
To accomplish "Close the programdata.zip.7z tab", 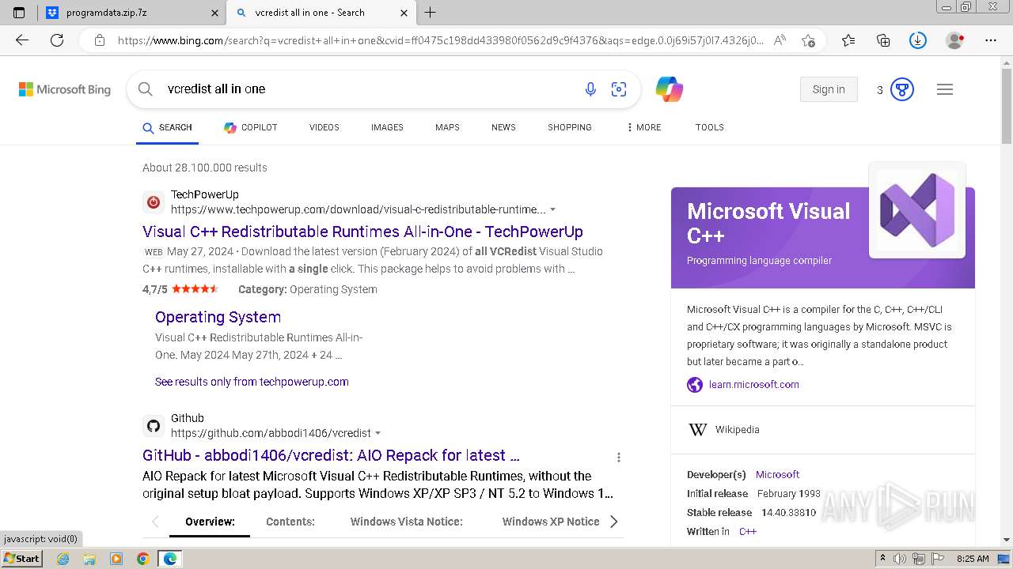I will (214, 13).
